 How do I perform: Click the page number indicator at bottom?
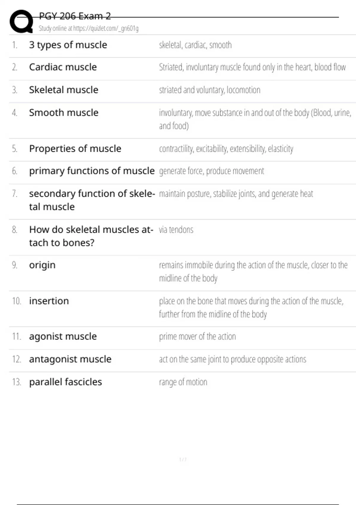(x=183, y=460)
